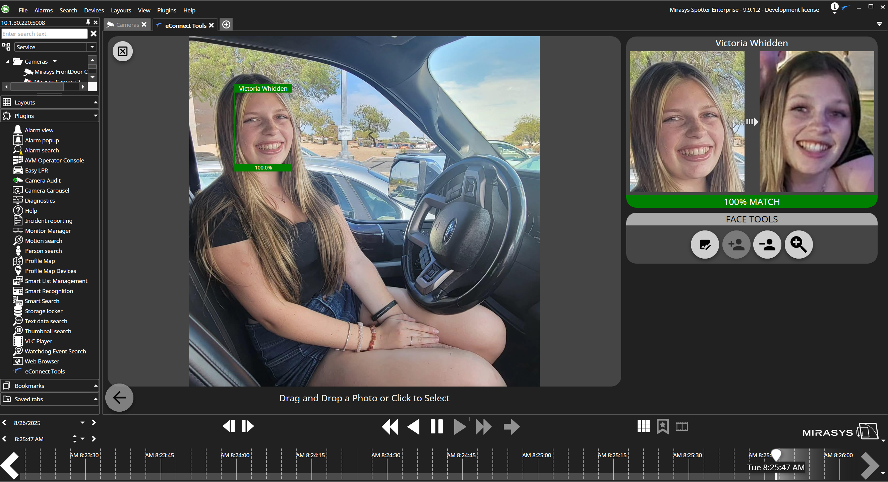Open the Smart Recognition plugin
The width and height of the screenshot is (888, 482).
(x=49, y=291)
